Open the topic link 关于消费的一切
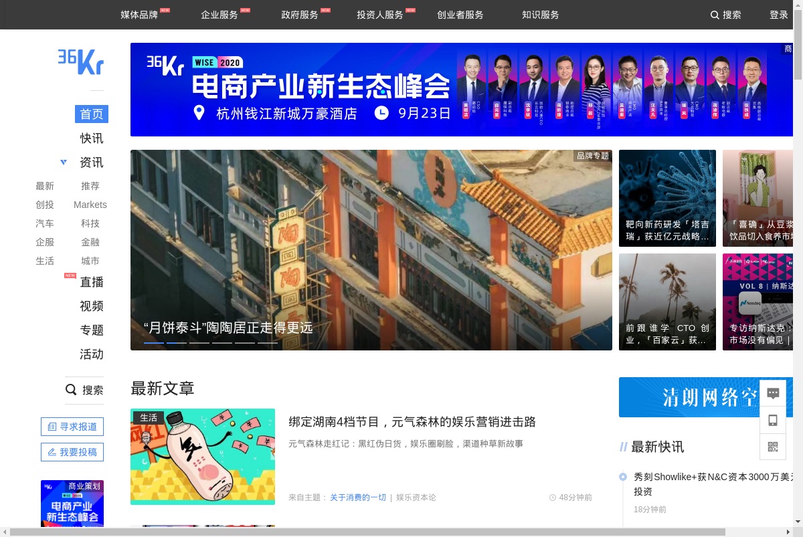The image size is (803, 537). coord(358,498)
